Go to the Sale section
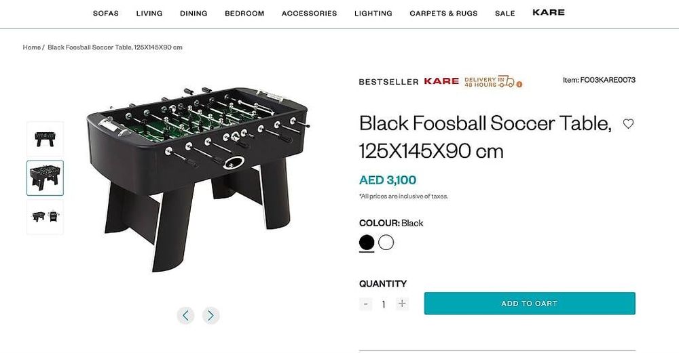This screenshot has width=679, height=353. point(504,14)
